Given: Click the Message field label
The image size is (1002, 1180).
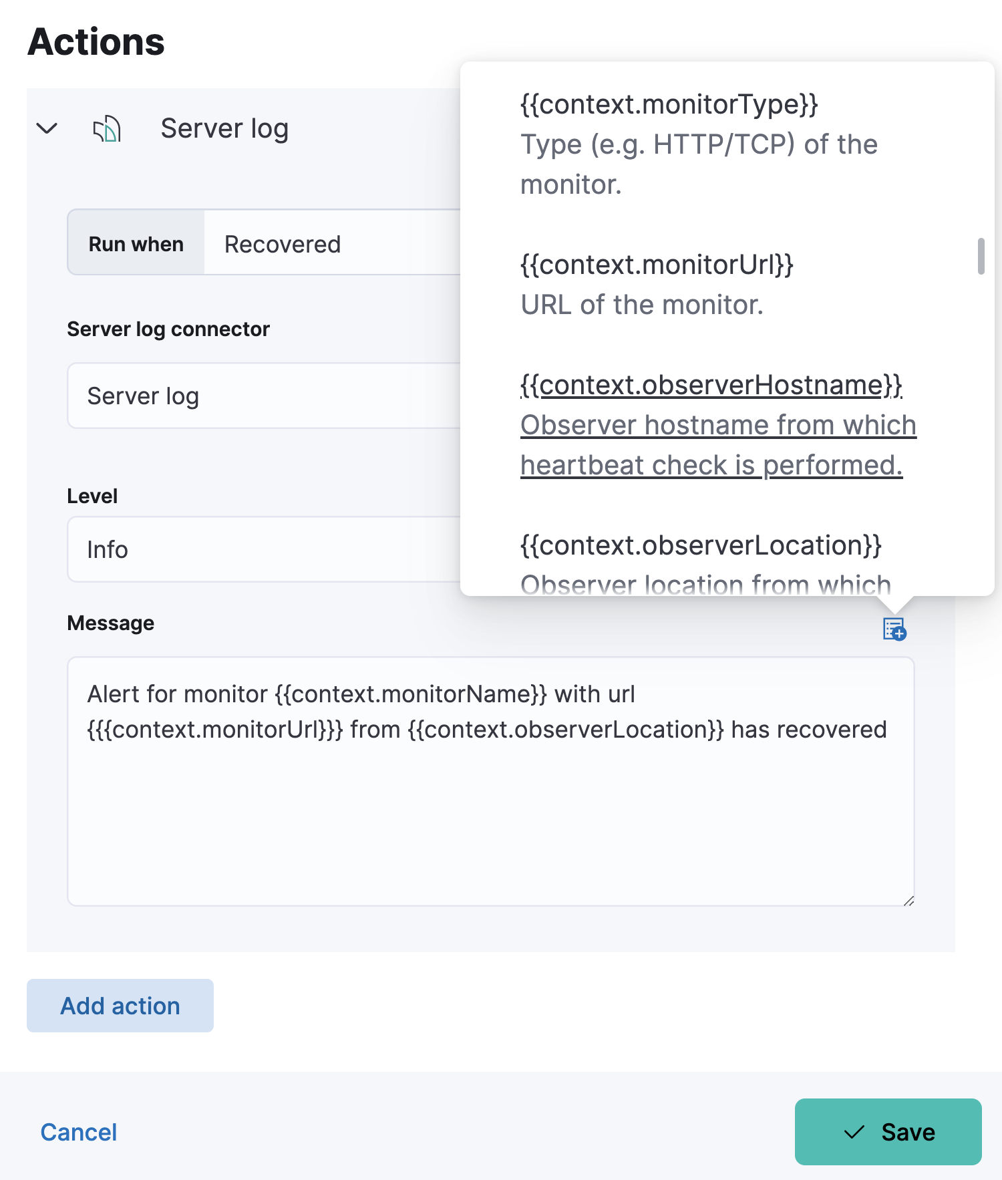Looking at the screenshot, I should coord(111,623).
